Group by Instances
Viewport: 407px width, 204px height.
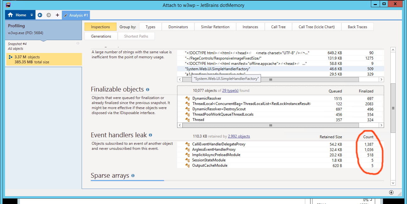(250, 27)
